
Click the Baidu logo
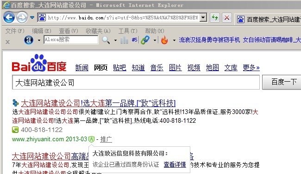pos(39,63)
